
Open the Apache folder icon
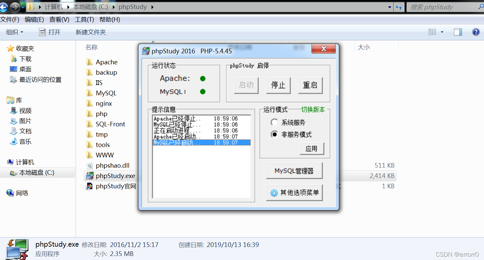click(89, 62)
